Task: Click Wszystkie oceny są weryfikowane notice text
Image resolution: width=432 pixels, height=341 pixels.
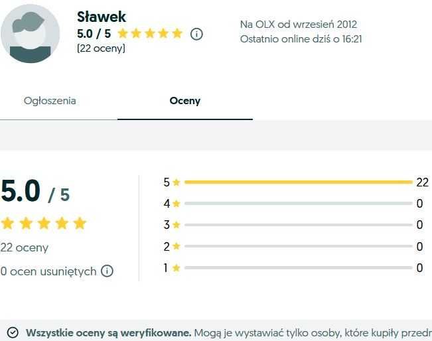Action: tap(109, 333)
